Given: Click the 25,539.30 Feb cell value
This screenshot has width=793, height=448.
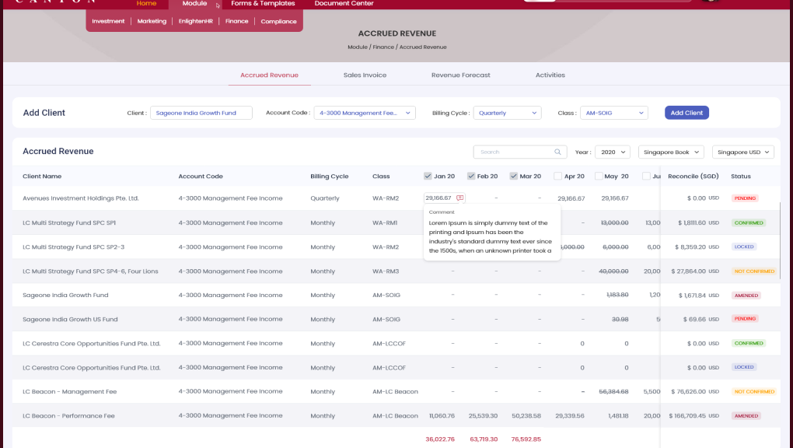Looking at the screenshot, I should pos(483,415).
